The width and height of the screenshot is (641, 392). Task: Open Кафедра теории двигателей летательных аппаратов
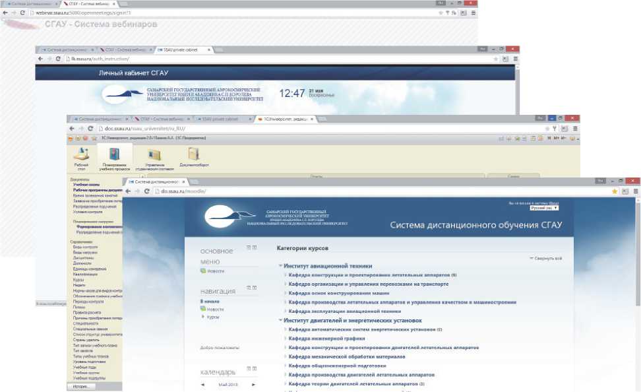(x=353, y=384)
